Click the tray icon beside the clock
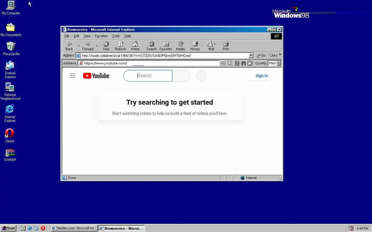 (x=351, y=229)
